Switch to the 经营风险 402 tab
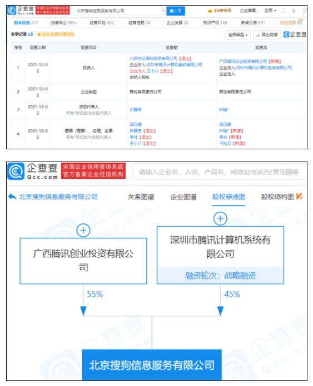The width and height of the screenshot is (313, 386). pyautogui.click(x=102, y=23)
